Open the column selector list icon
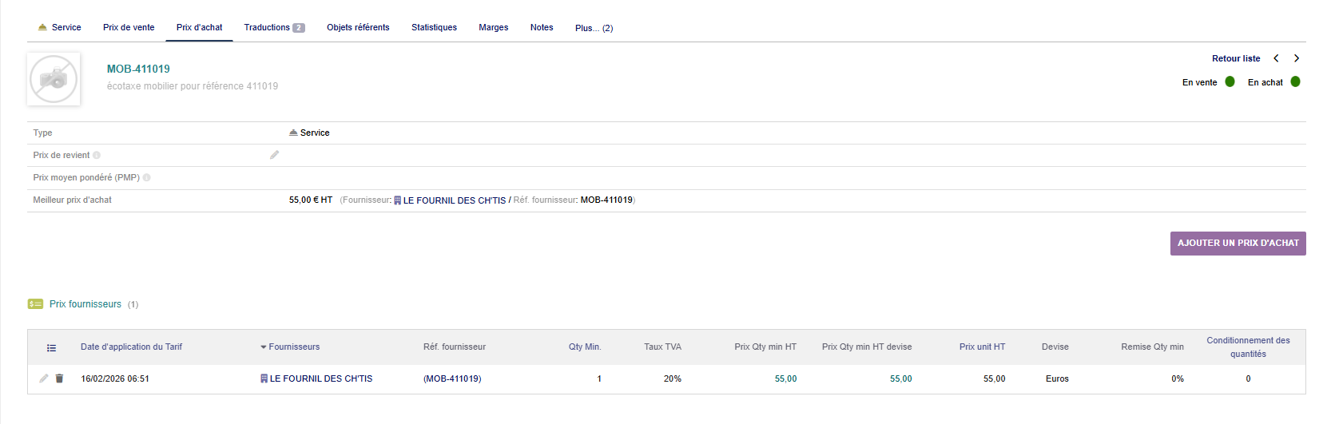This screenshot has width=1331, height=424. click(51, 347)
